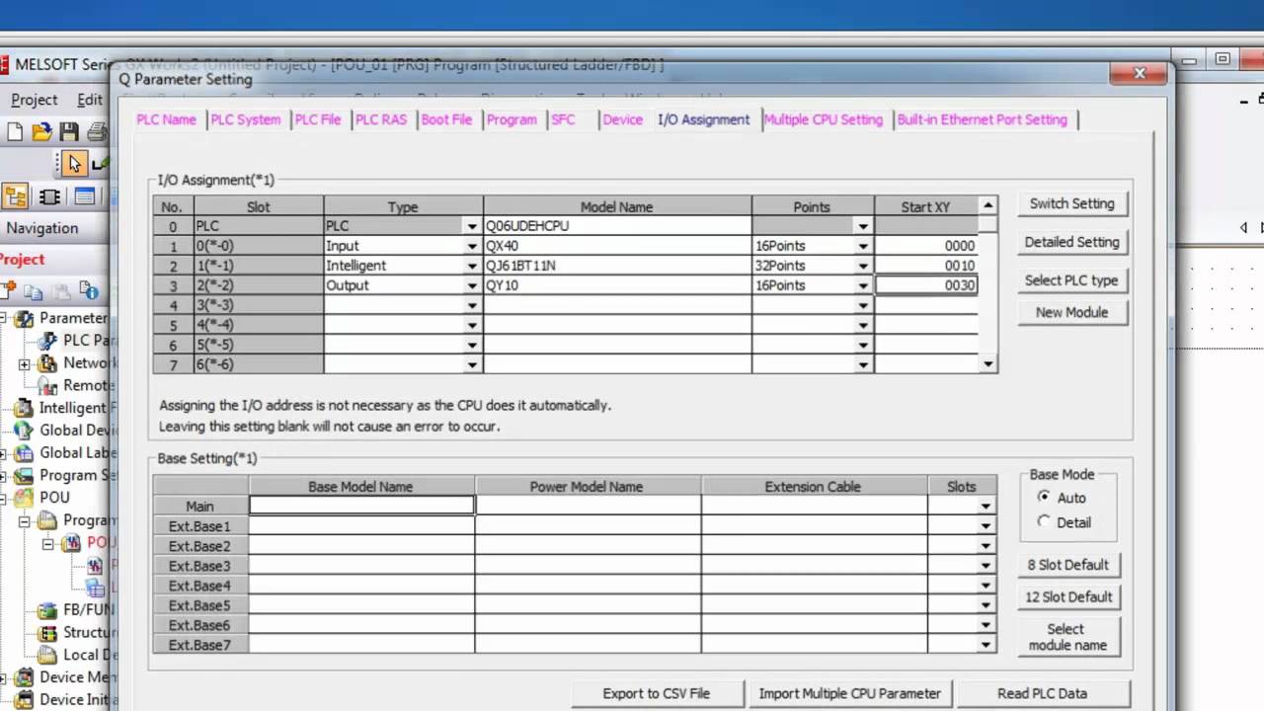Click Import Multiple CPU Parameter button
The width and height of the screenshot is (1264, 711).
(850, 693)
